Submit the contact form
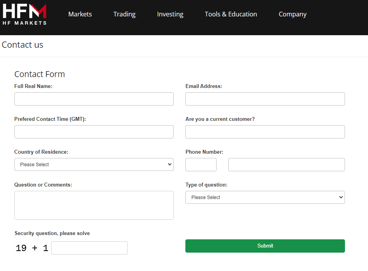This screenshot has width=368, height=271. [265, 246]
